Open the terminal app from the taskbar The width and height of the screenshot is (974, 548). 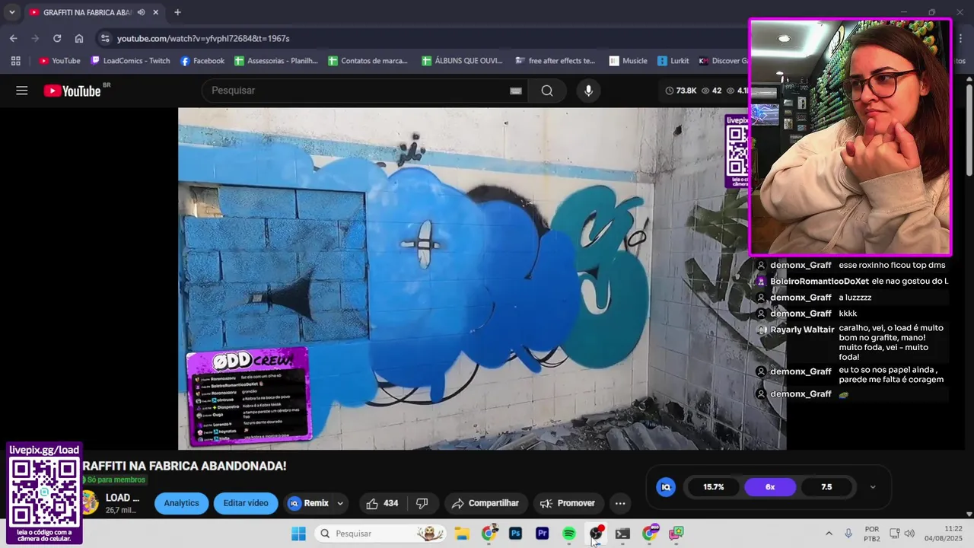coord(622,534)
